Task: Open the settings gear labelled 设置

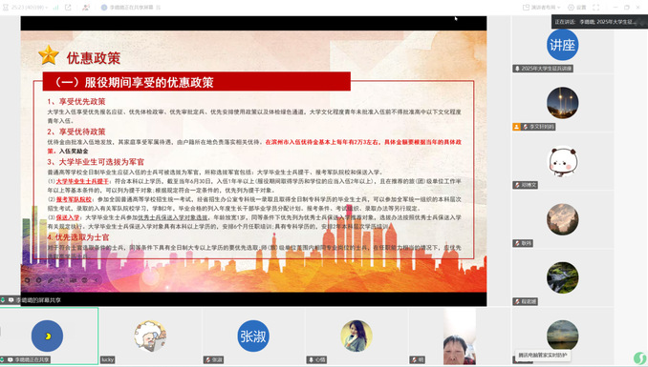Action: (x=577, y=8)
